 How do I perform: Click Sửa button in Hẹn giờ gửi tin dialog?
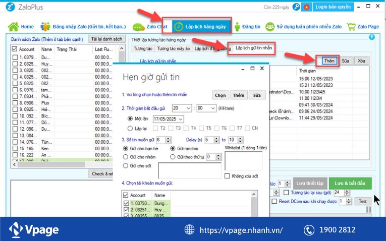(257, 95)
